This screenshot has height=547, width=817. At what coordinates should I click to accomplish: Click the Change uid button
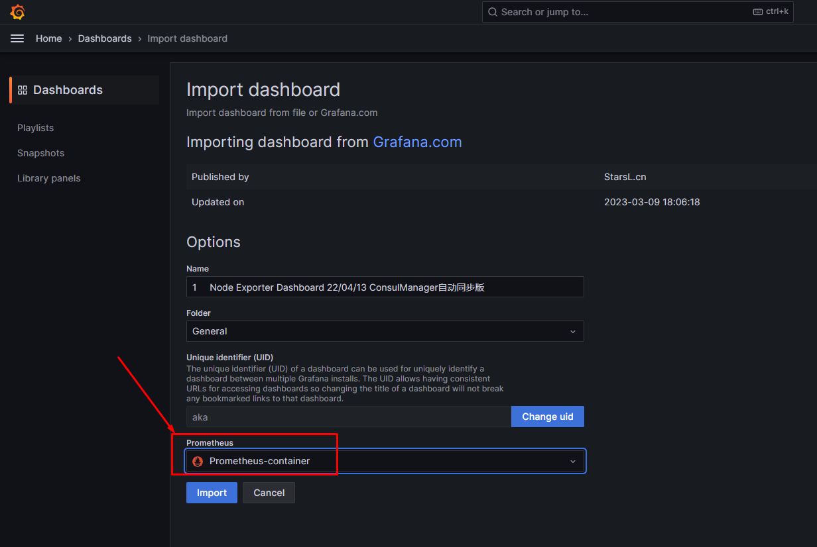click(x=548, y=417)
